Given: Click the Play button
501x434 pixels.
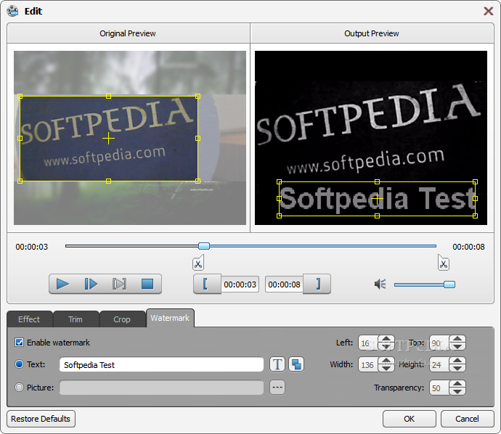Looking at the screenshot, I should tap(62, 284).
